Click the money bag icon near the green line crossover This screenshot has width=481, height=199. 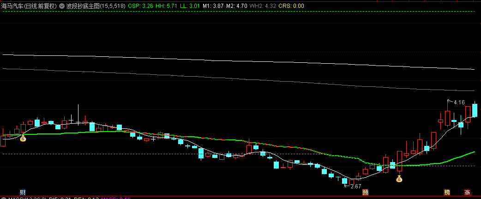pyautogui.click(x=399, y=179)
